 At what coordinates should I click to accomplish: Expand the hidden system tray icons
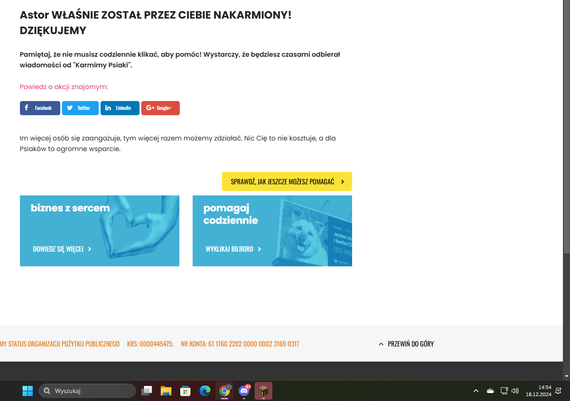click(476, 391)
